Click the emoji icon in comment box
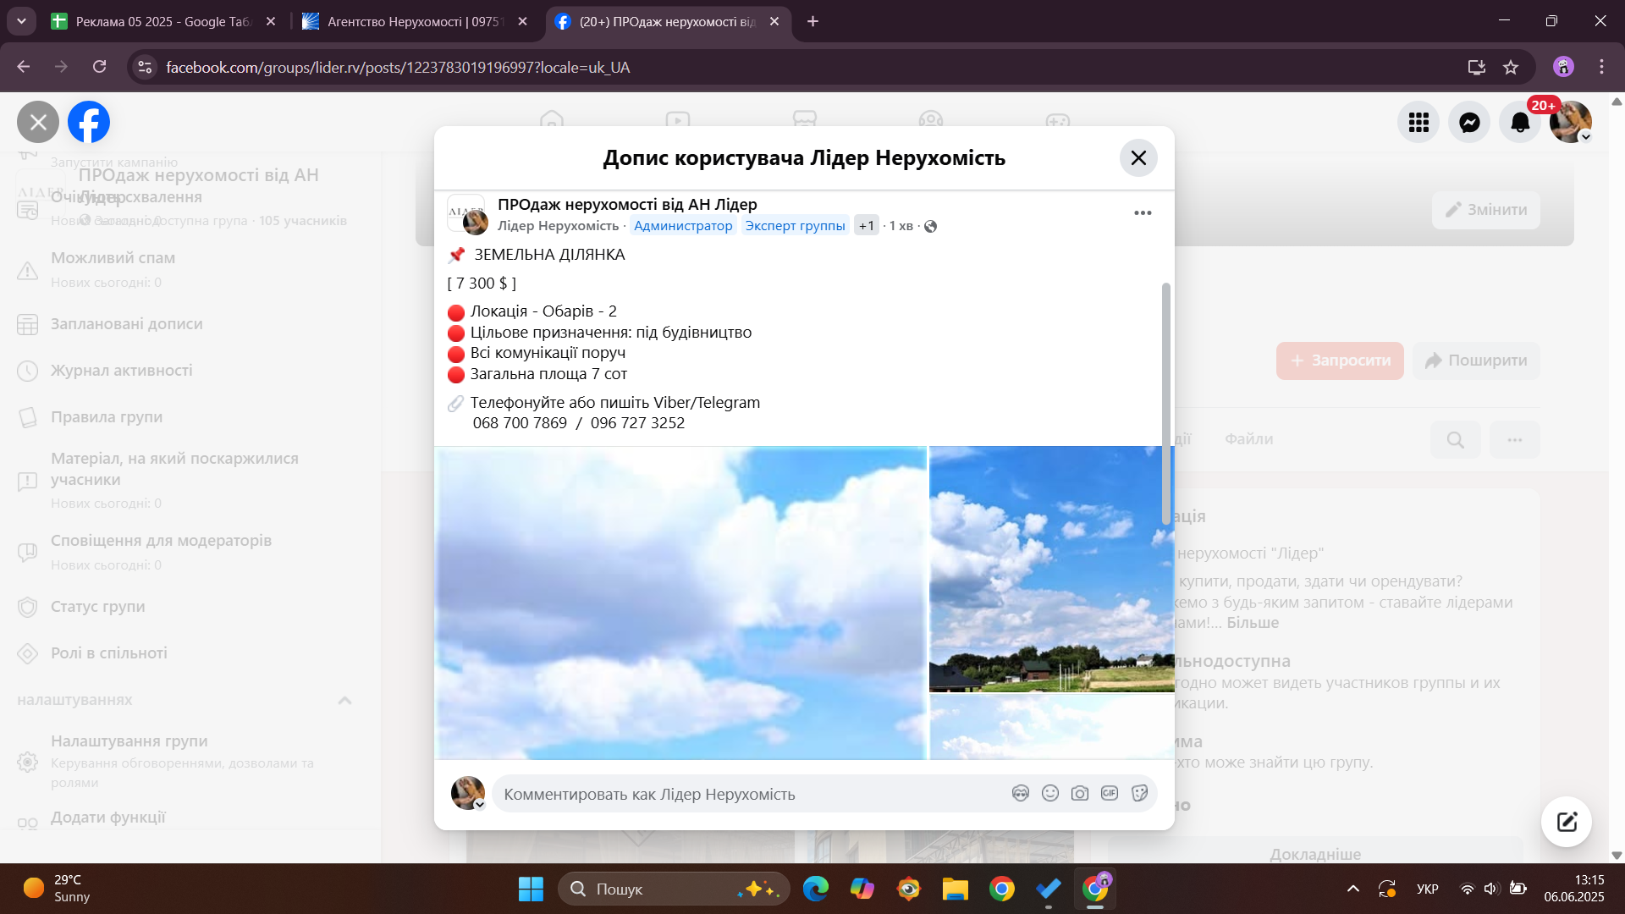 (x=1050, y=793)
